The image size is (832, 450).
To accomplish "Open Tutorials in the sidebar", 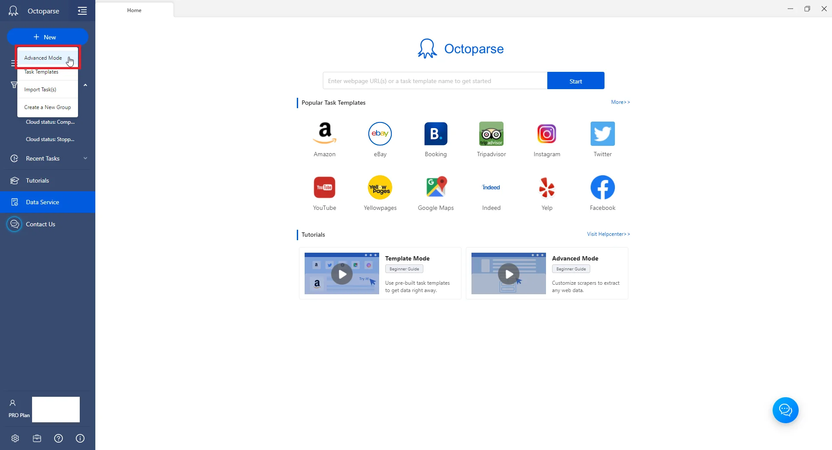I will (x=48, y=180).
